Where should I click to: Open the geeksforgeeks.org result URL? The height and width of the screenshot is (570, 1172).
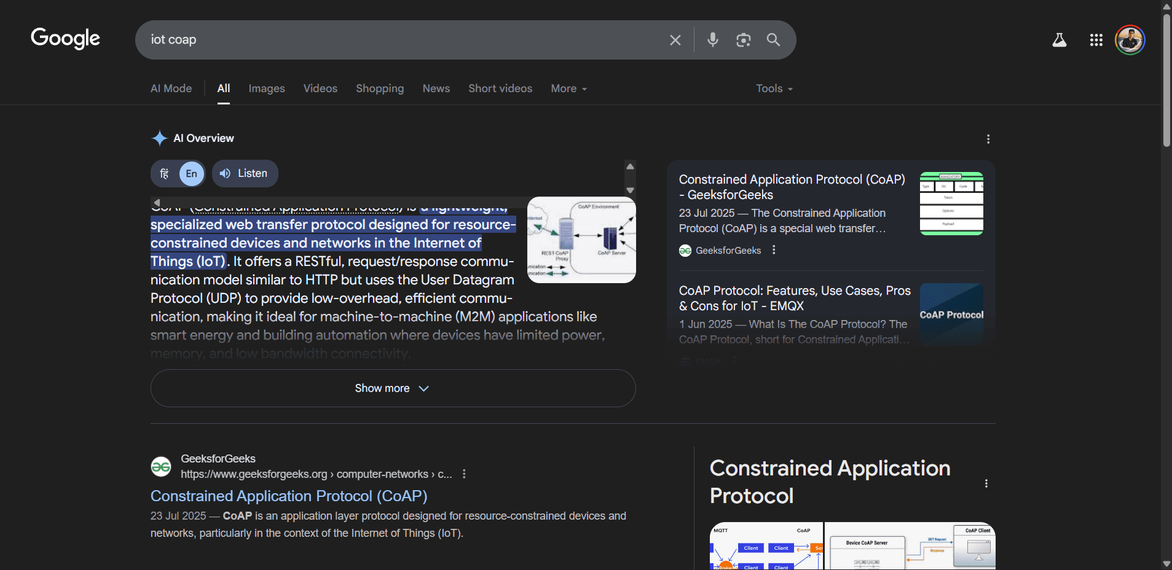tap(317, 474)
